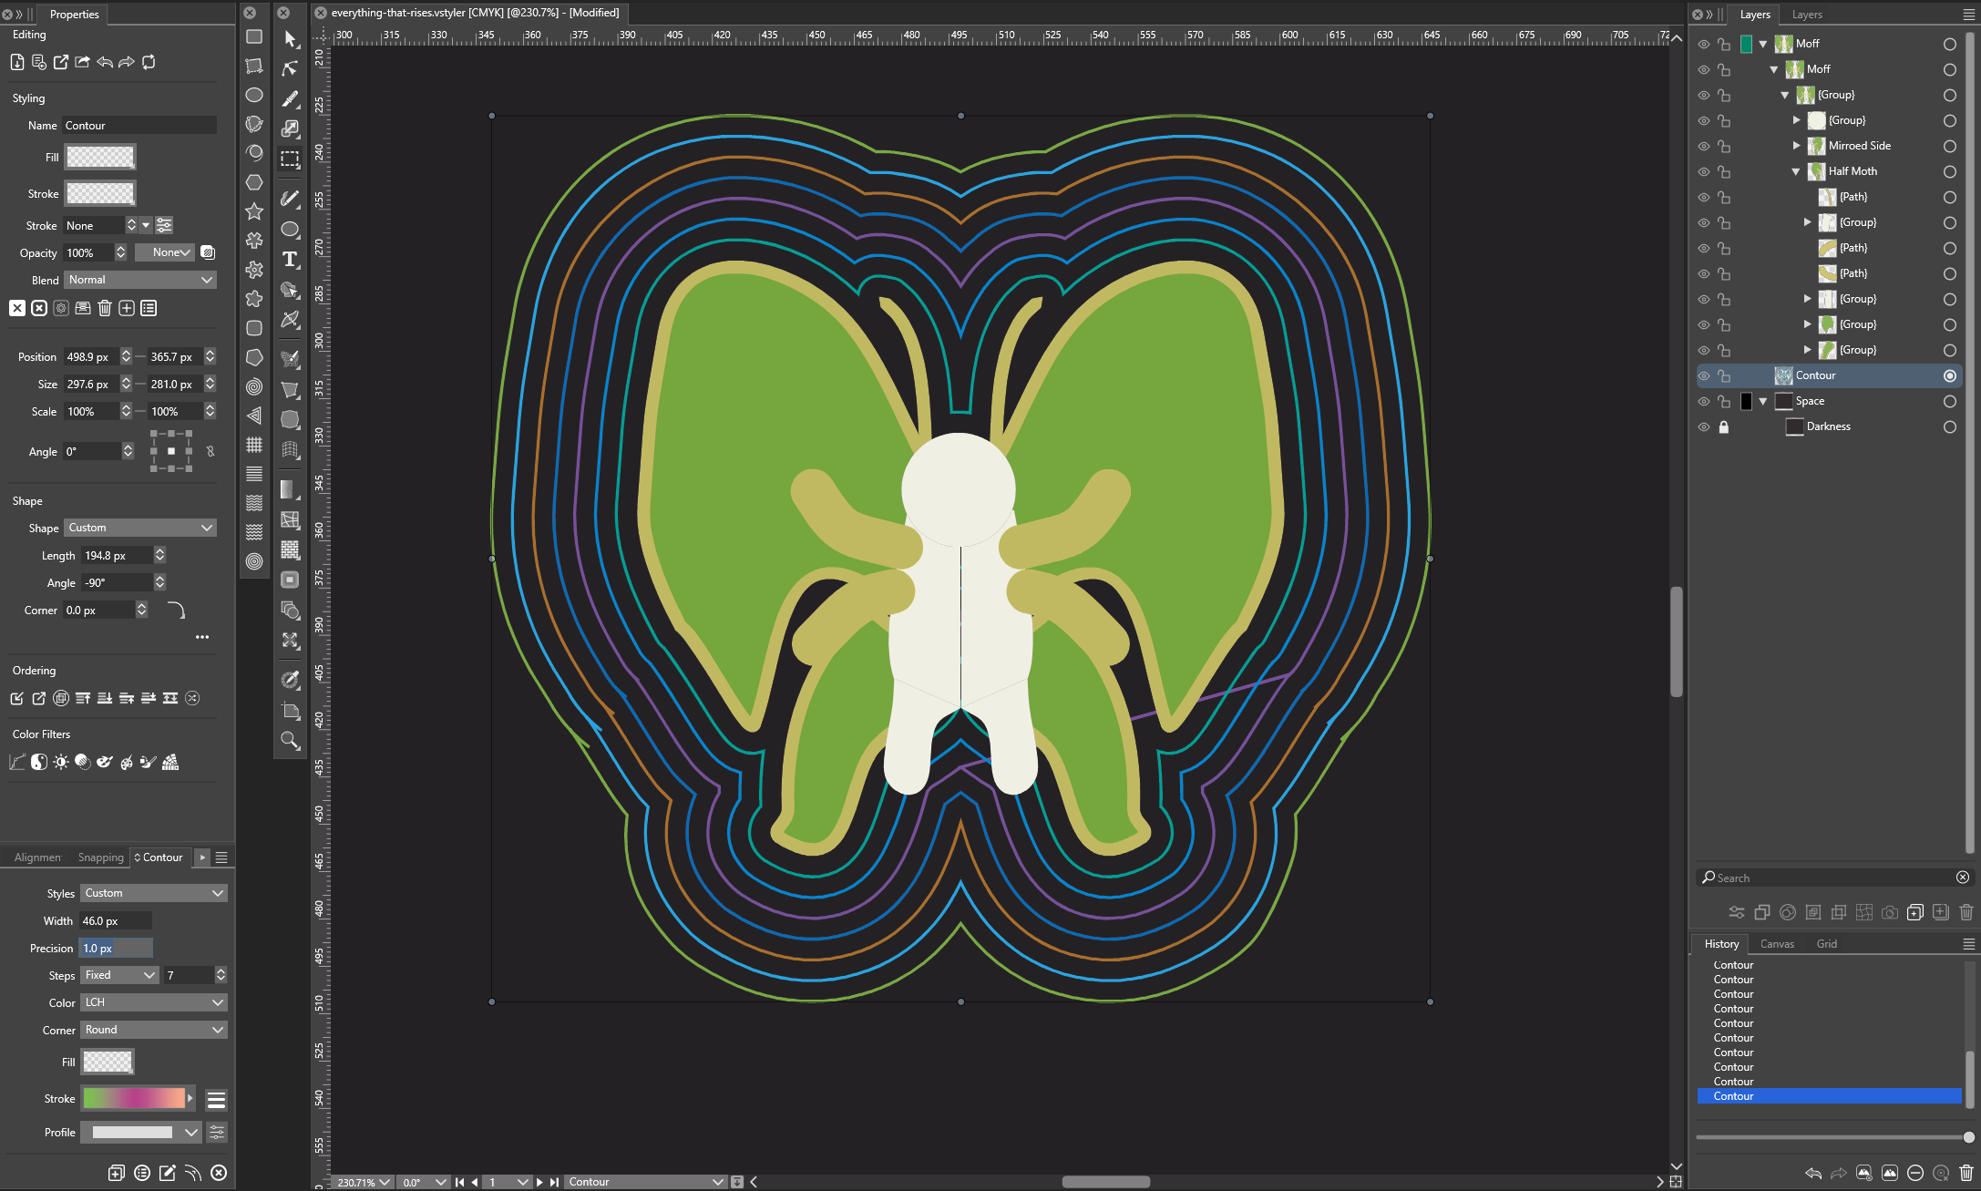Screen dimensions: 1981x1191
Task: Open the Corner Round dropdown
Action: point(153,1030)
